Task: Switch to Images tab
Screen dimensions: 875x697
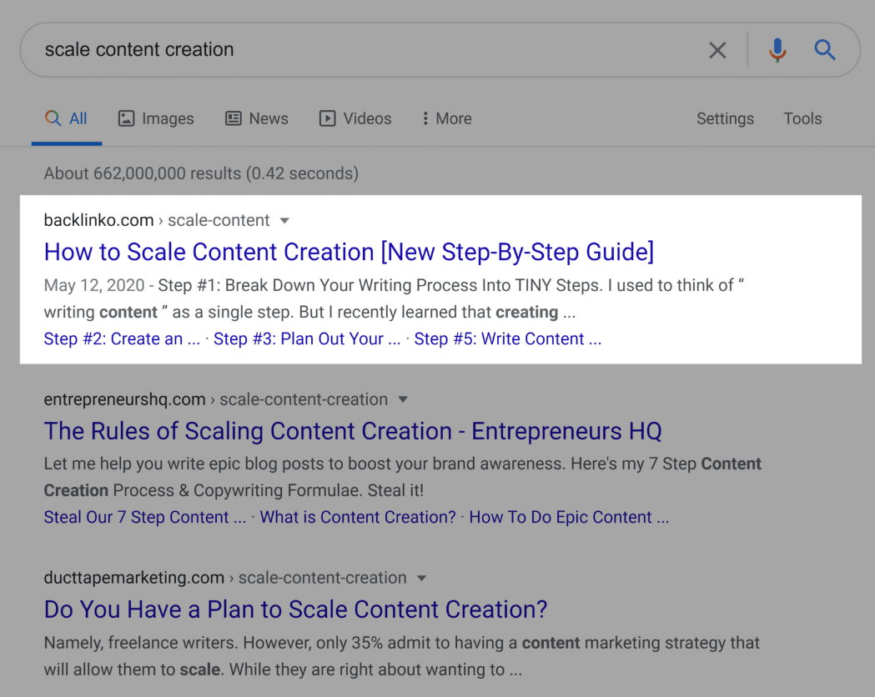Action: pos(156,118)
